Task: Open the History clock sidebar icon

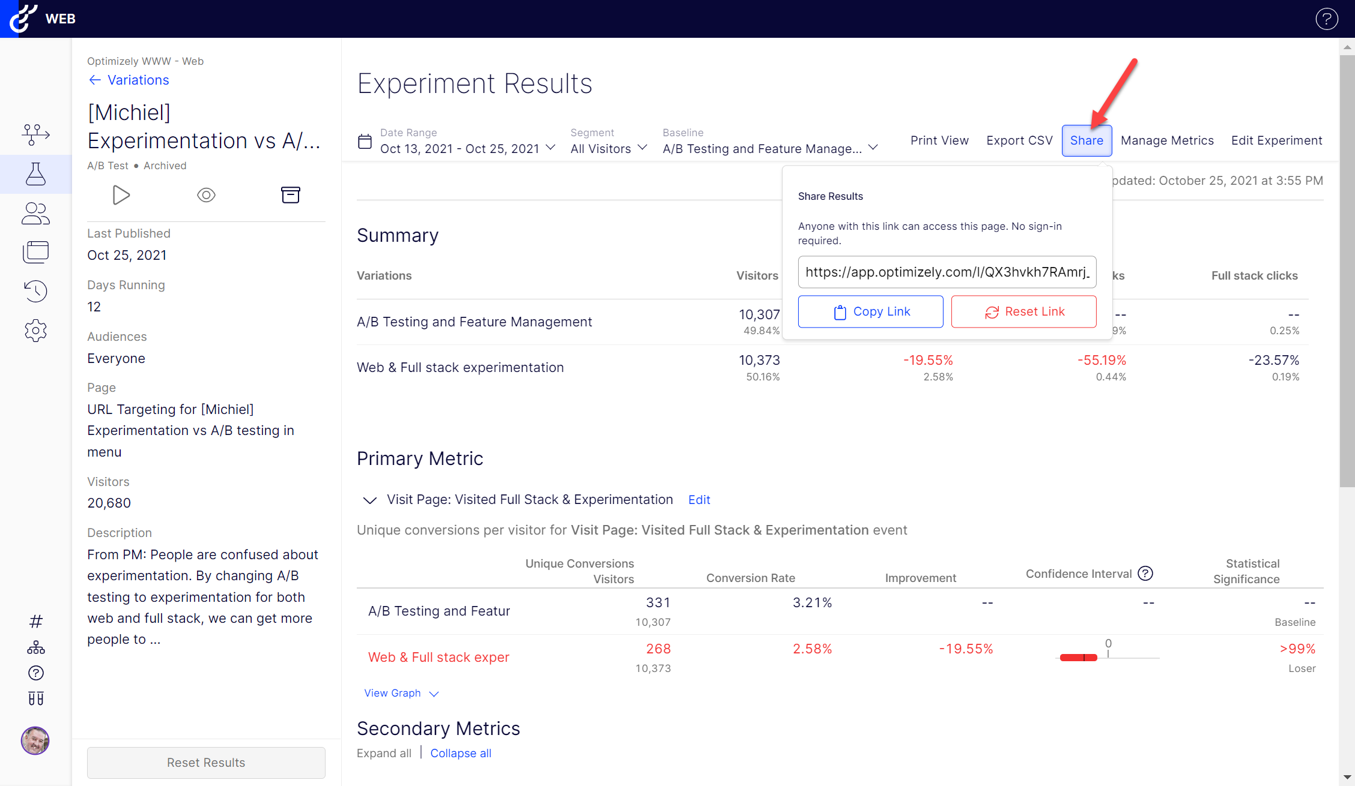Action: 36,291
